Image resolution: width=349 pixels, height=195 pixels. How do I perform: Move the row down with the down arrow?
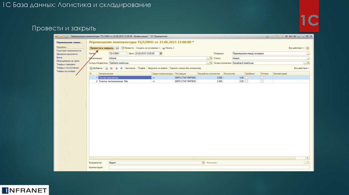point(121,68)
